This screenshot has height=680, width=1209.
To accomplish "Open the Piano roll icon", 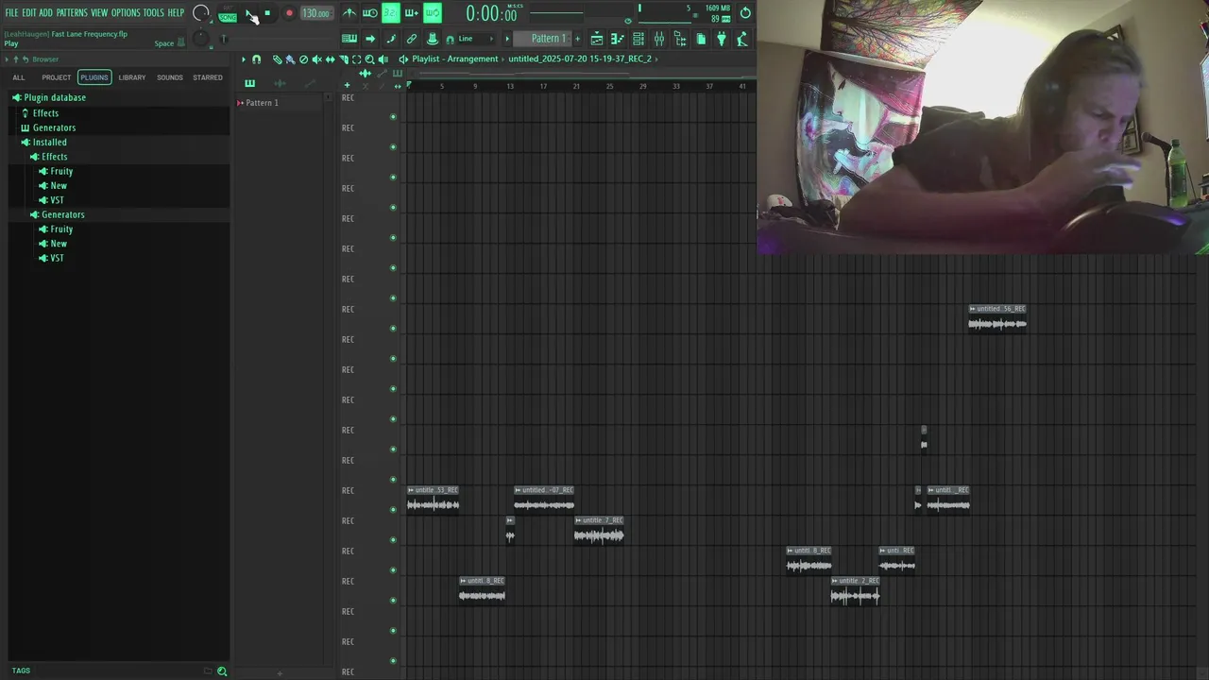I will tap(618, 39).
